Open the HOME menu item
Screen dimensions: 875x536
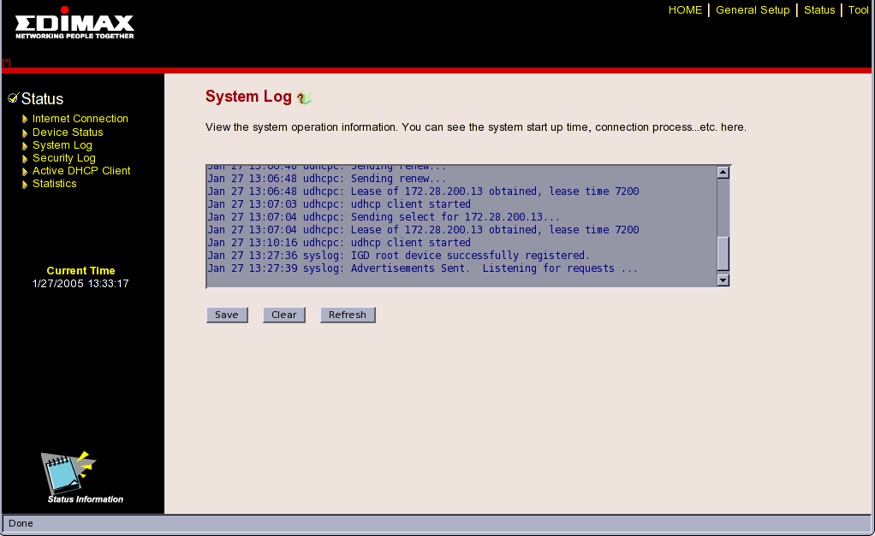[685, 10]
